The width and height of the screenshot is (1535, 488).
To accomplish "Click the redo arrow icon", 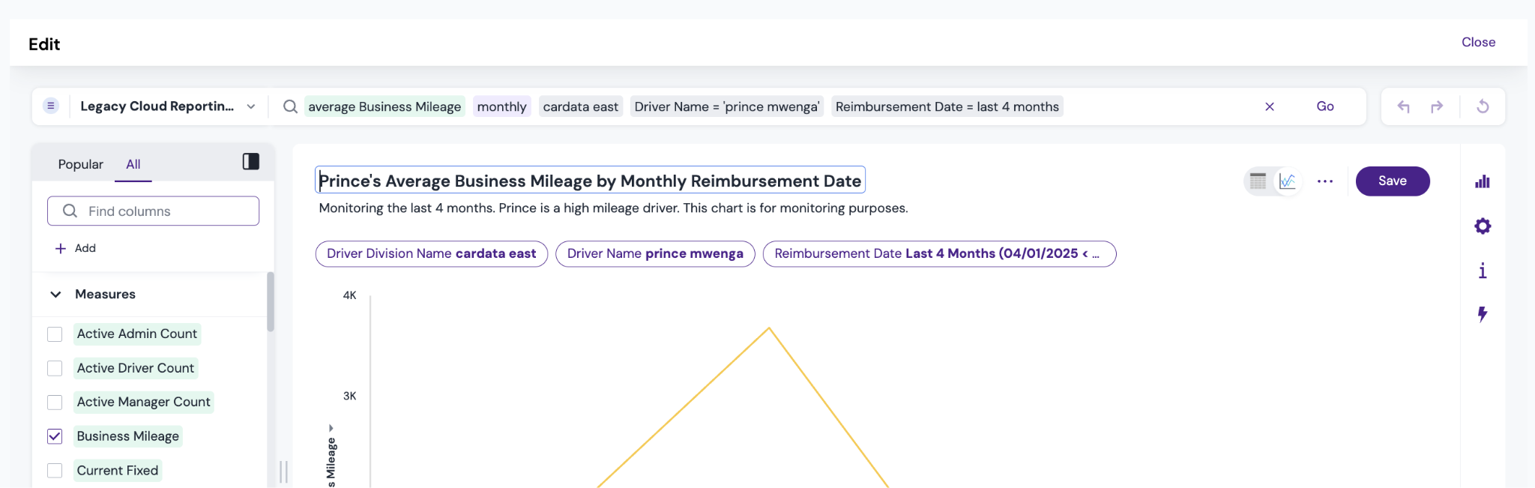I will coord(1437,106).
